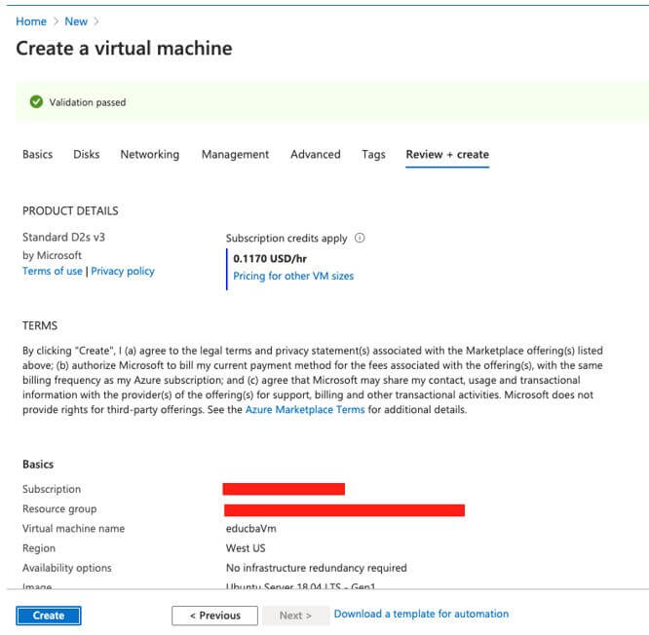This screenshot has width=649, height=635.
Task: Click the virtual machine name educbaVm
Action: [251, 529]
